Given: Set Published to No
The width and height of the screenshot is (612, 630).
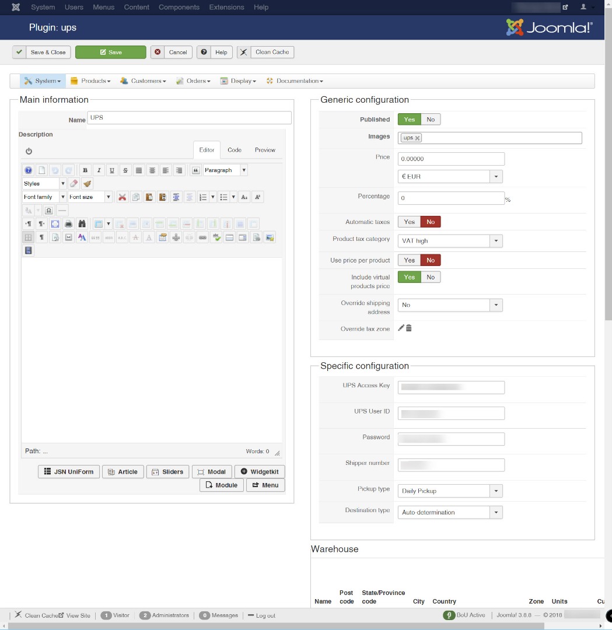Looking at the screenshot, I should tap(431, 120).
